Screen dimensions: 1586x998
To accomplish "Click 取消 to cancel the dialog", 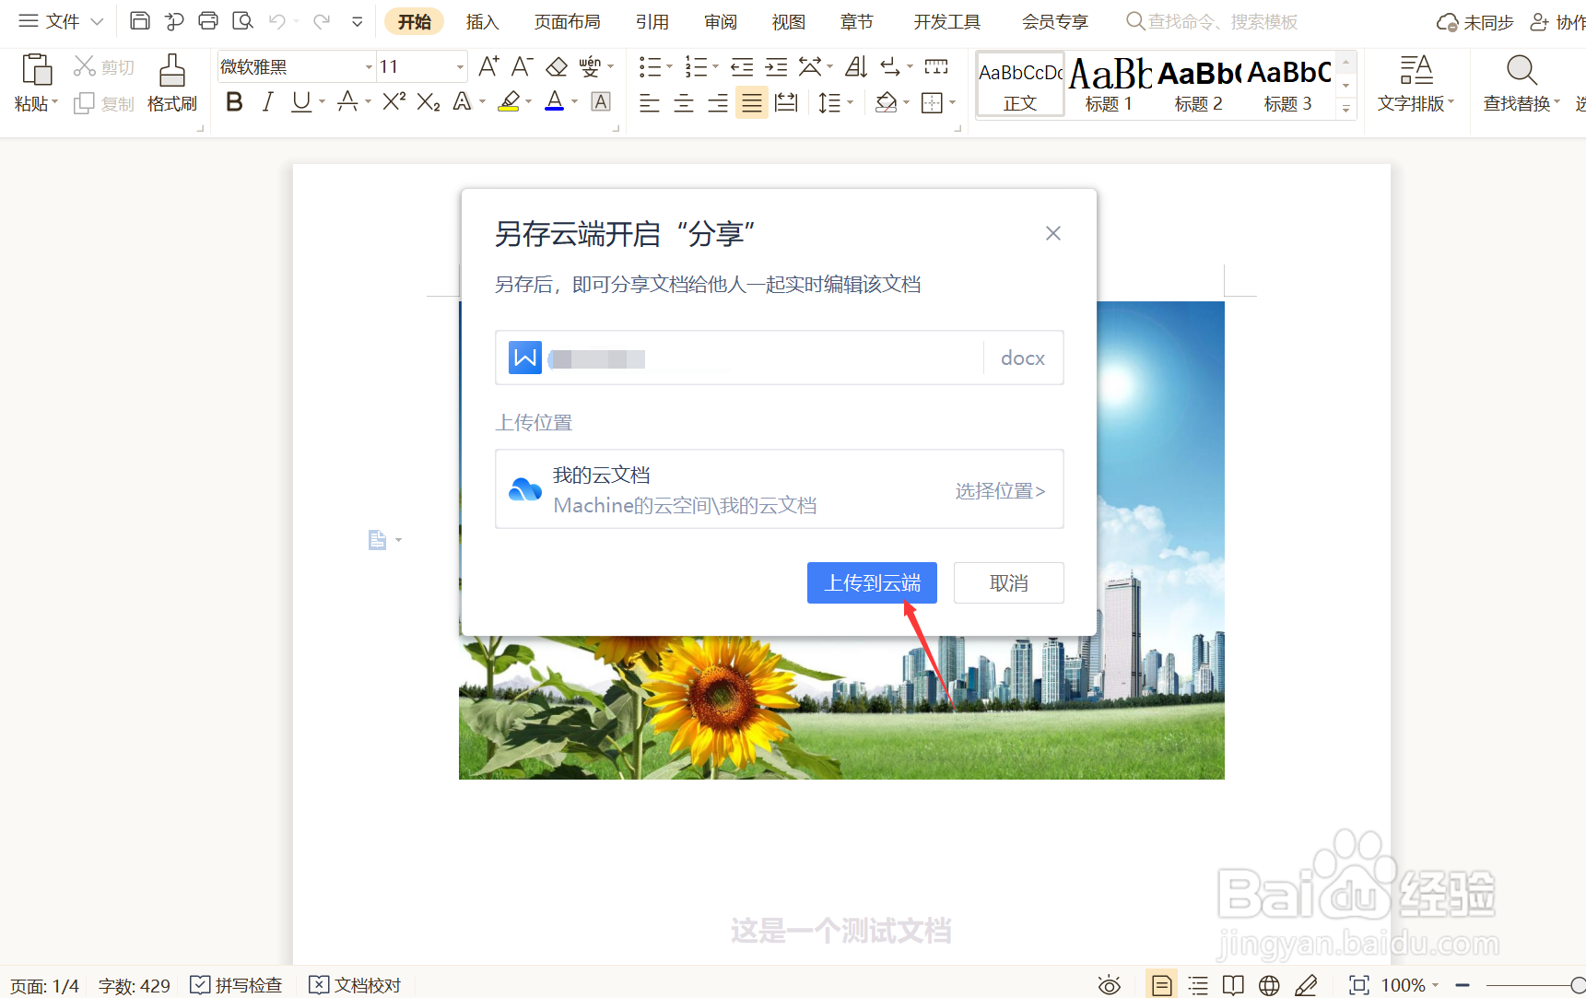I will click(1009, 582).
